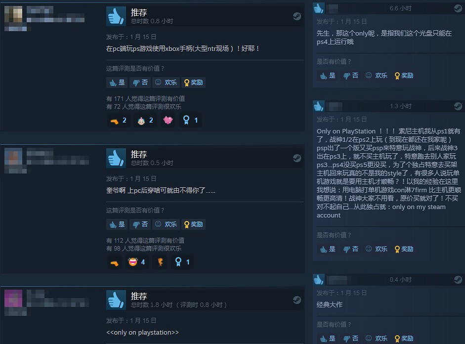Click the laughing face award with count 4
465x344 pixels.
click(x=137, y=262)
